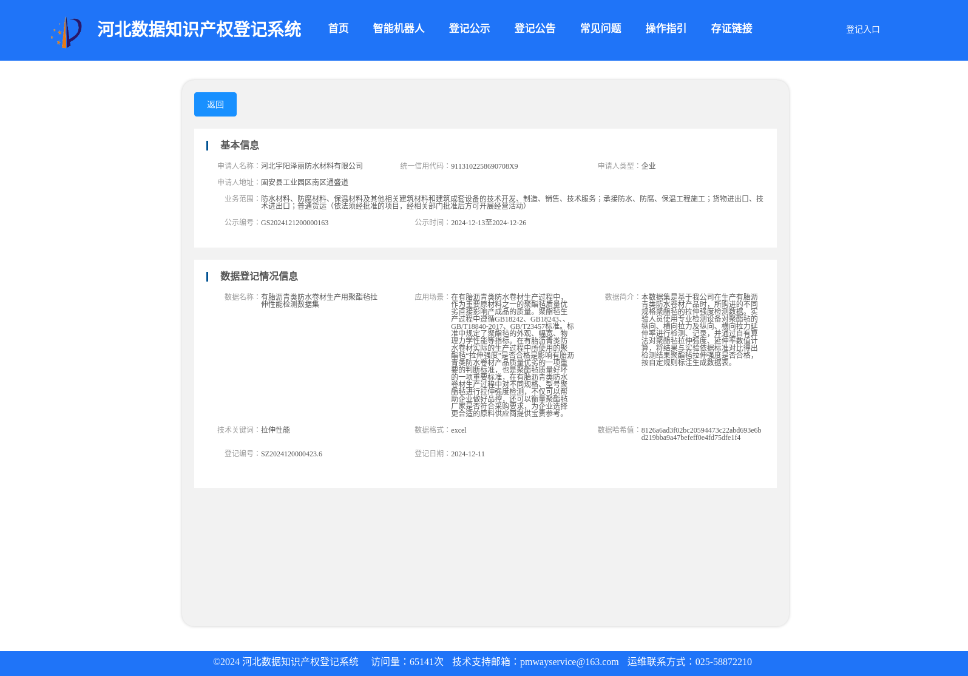This screenshot has height=676, width=968.
Task: Select keyword value 拉伸性能
Action: [276, 430]
